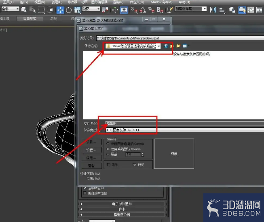Toggle the Keyboard Shortcut Override icon

[x=124, y=10]
